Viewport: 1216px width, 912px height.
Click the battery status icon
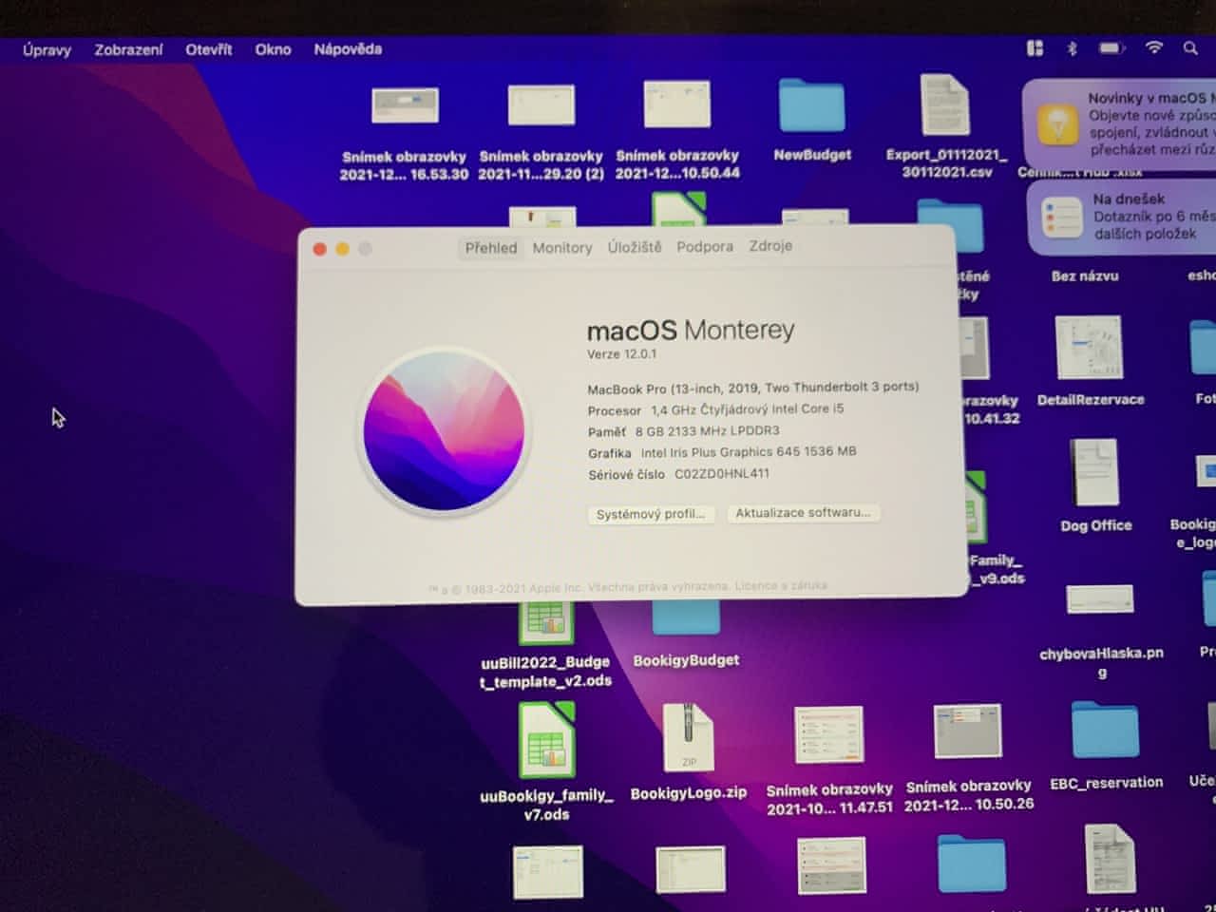pos(1111,47)
